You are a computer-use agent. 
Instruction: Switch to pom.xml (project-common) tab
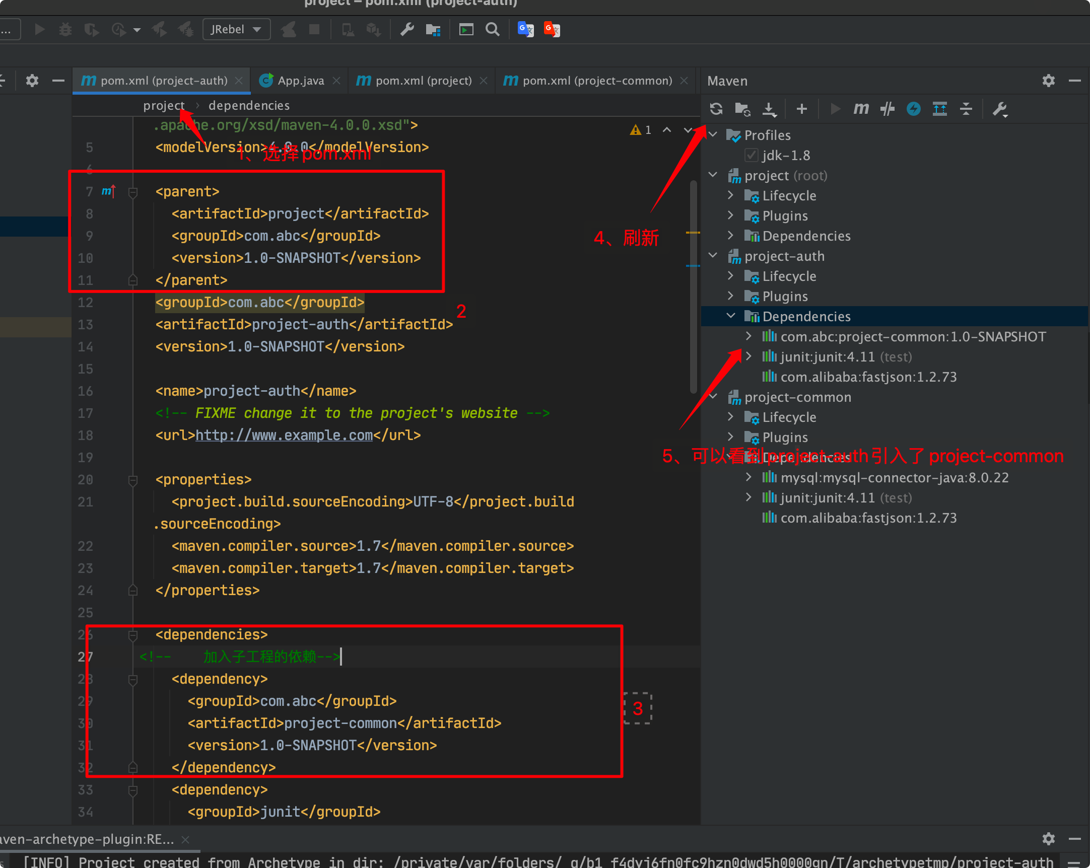click(596, 81)
